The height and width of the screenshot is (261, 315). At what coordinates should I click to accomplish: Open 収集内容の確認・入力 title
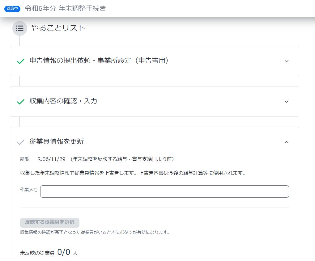tap(63, 101)
